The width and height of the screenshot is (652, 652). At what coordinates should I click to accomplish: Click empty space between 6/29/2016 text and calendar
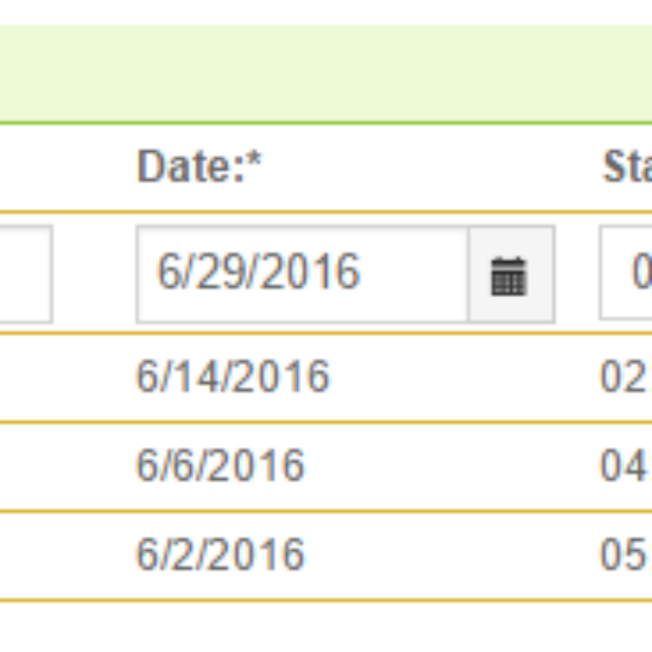click(x=413, y=275)
